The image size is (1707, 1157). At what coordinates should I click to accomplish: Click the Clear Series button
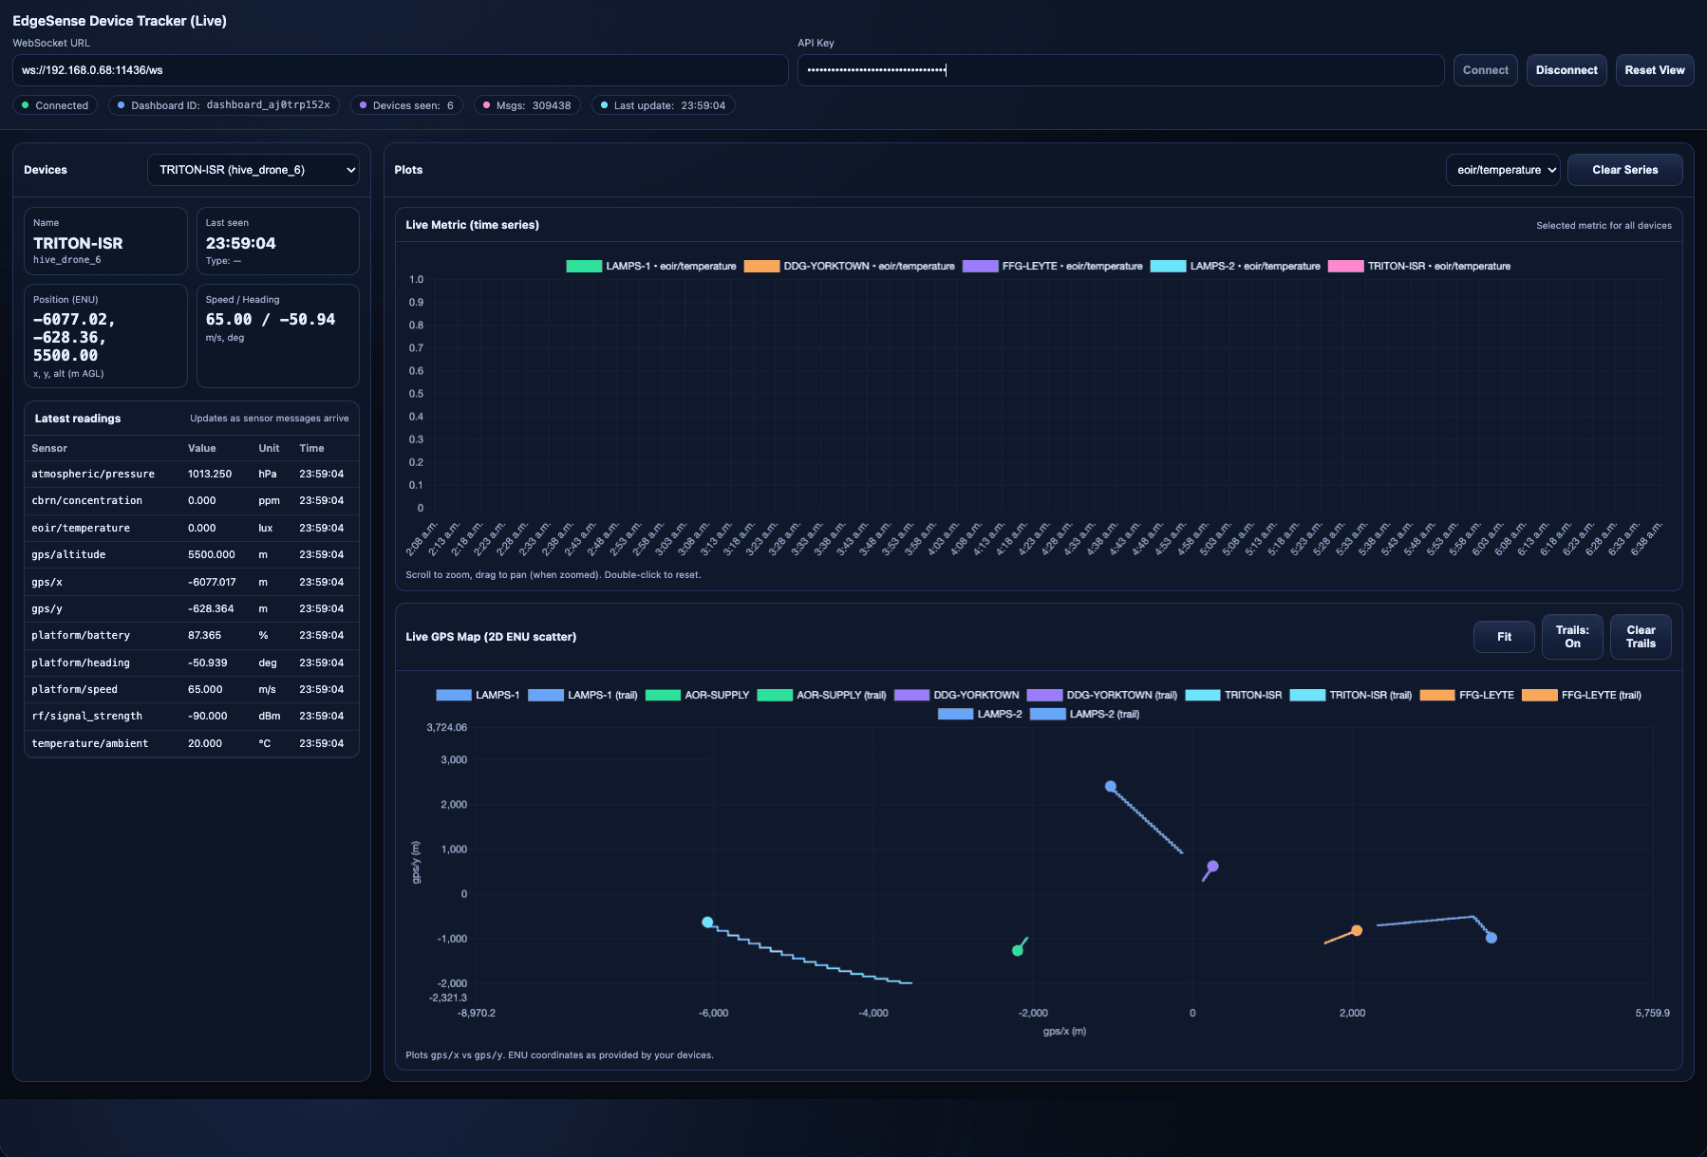click(x=1625, y=170)
